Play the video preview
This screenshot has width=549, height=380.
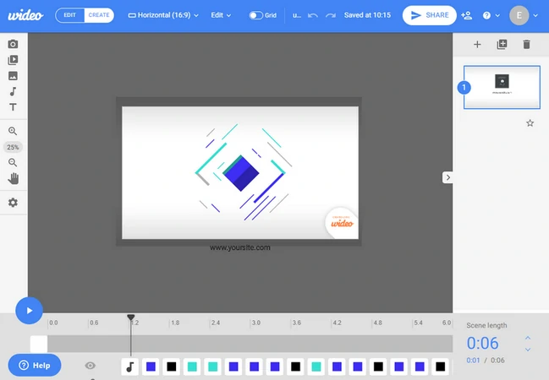pos(29,311)
